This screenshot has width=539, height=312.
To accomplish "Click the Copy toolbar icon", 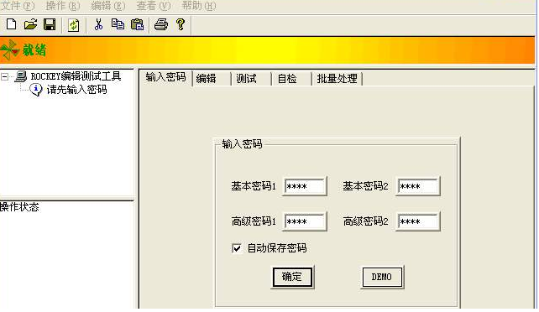I will pyautogui.click(x=118, y=24).
